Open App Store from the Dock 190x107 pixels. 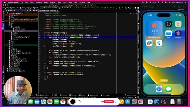[128, 102]
